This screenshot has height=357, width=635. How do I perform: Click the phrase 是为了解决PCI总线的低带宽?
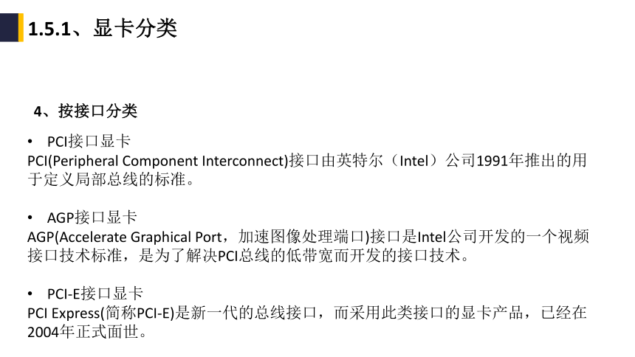coord(236,255)
